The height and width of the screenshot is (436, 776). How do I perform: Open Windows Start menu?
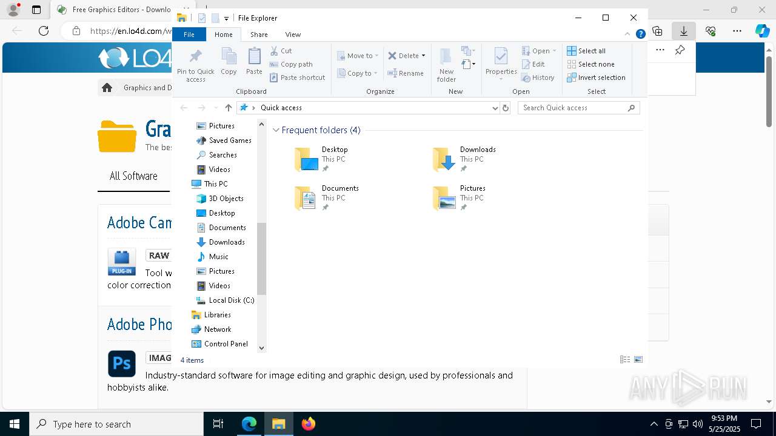pos(15,424)
